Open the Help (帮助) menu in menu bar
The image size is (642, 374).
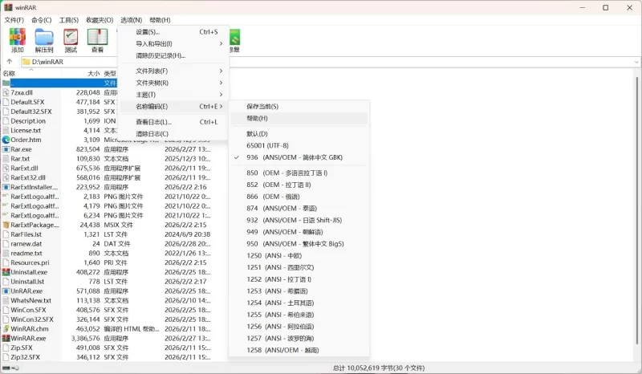click(160, 20)
